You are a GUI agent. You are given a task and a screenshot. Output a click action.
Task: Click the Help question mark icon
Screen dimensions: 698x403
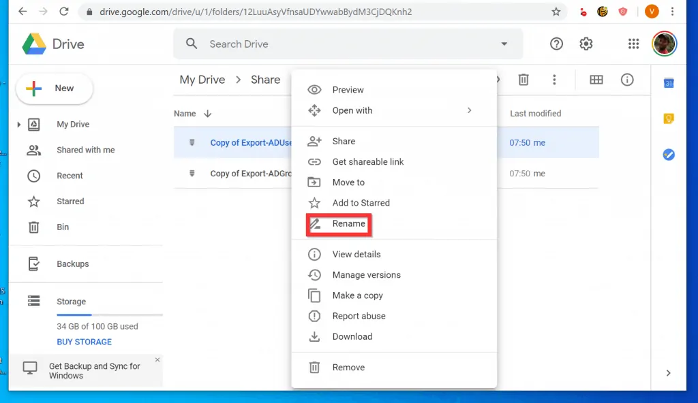click(x=556, y=44)
